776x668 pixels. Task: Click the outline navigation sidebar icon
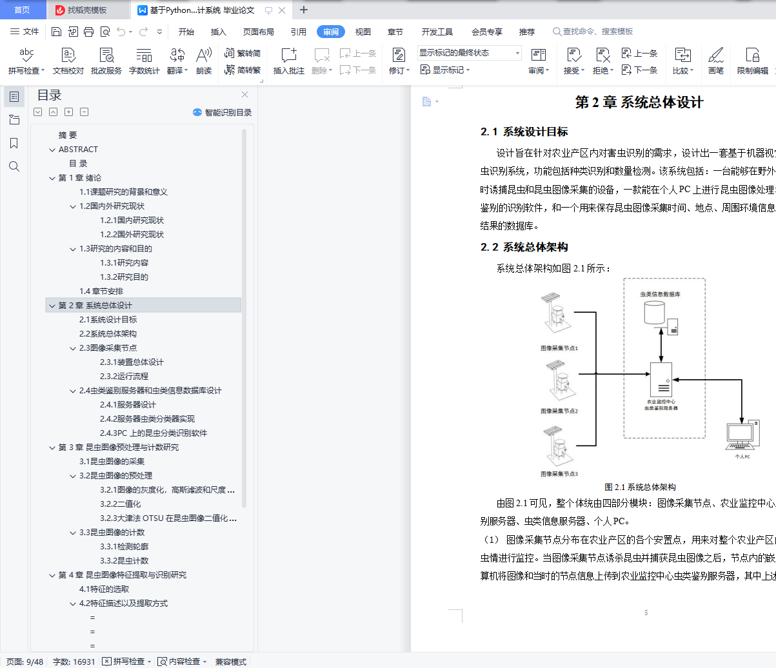14,97
